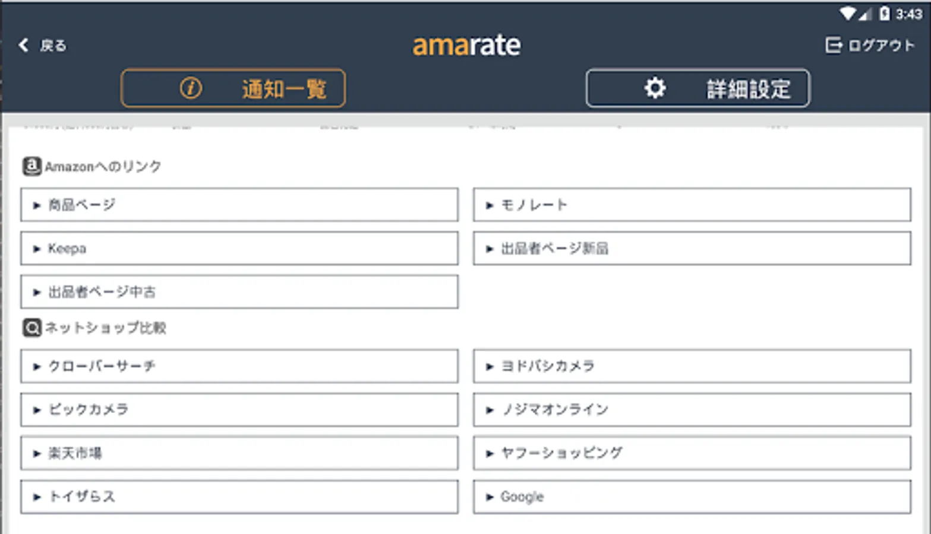Screen dimensions: 931x534
Task: Expand the Keepa link entry
Action: (x=238, y=248)
